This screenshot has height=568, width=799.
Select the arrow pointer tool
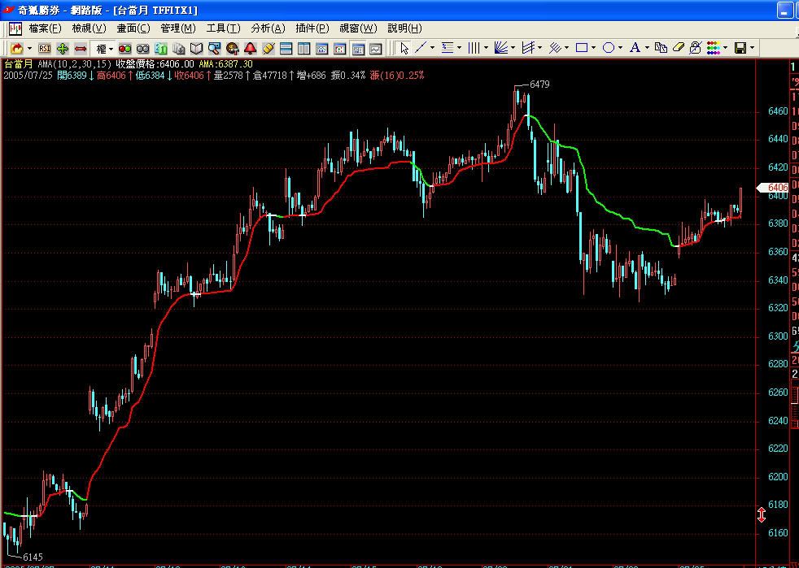(x=404, y=49)
